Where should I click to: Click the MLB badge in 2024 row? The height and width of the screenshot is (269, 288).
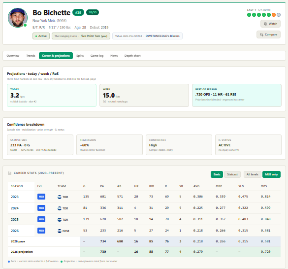pos(41,208)
